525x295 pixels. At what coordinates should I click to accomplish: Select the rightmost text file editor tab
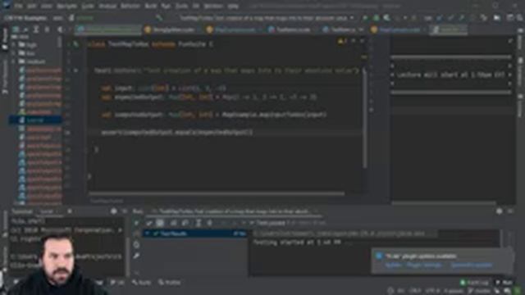[x=449, y=29]
